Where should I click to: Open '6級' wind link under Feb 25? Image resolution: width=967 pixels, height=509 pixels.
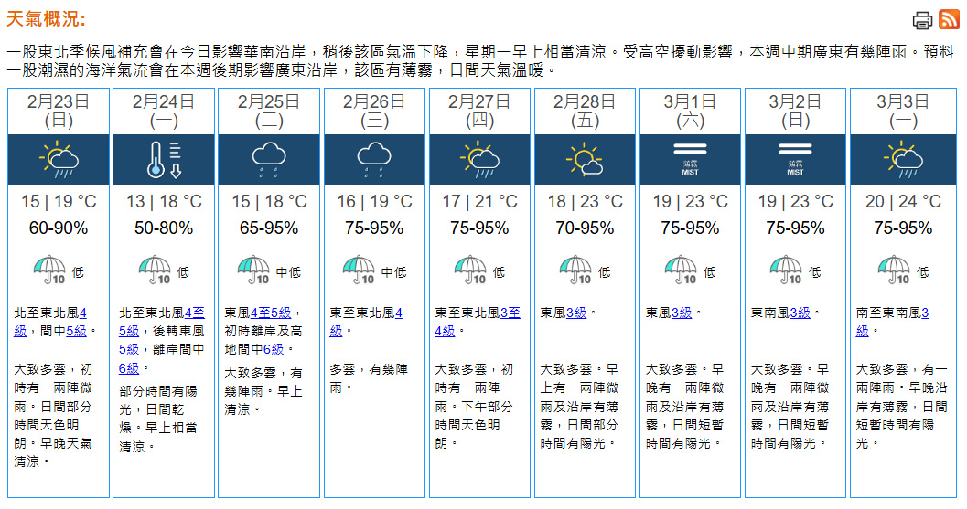[273, 348]
